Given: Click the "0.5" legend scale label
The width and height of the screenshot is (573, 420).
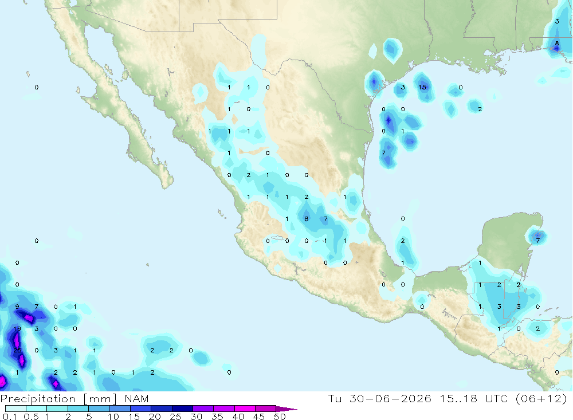Looking at the screenshot, I should [31, 417].
